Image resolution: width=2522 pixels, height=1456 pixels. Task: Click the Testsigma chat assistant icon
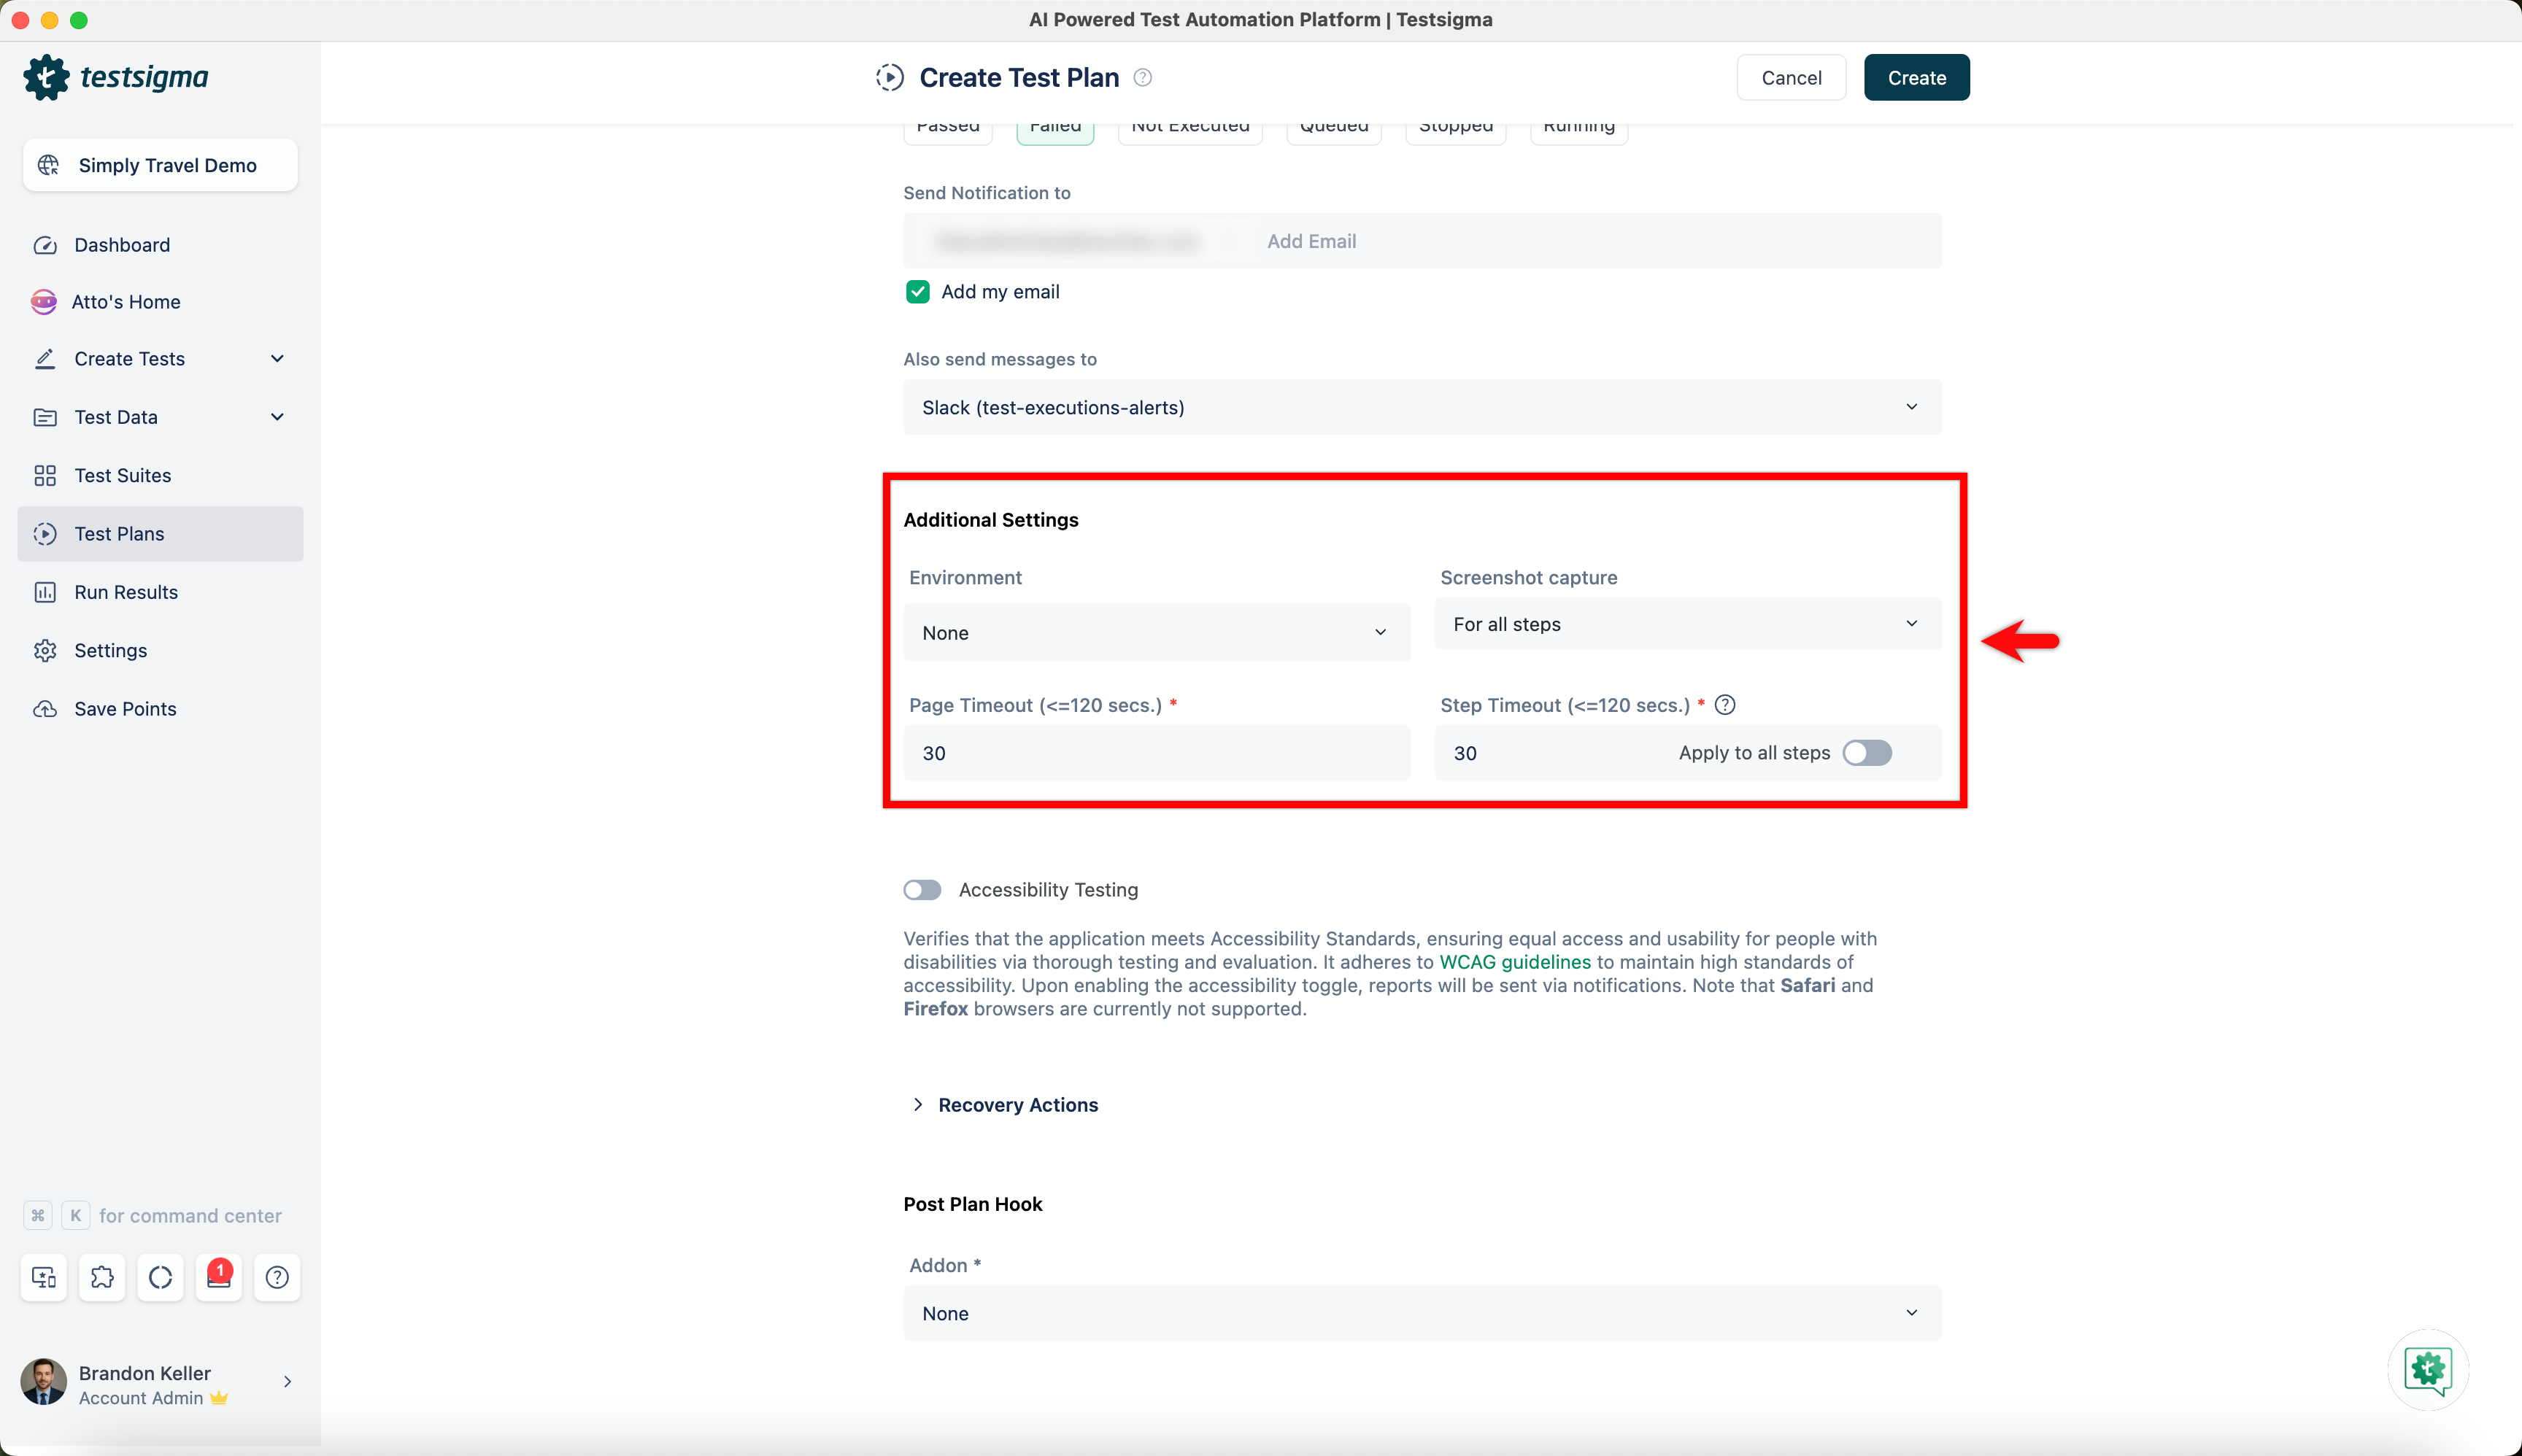(2428, 1369)
